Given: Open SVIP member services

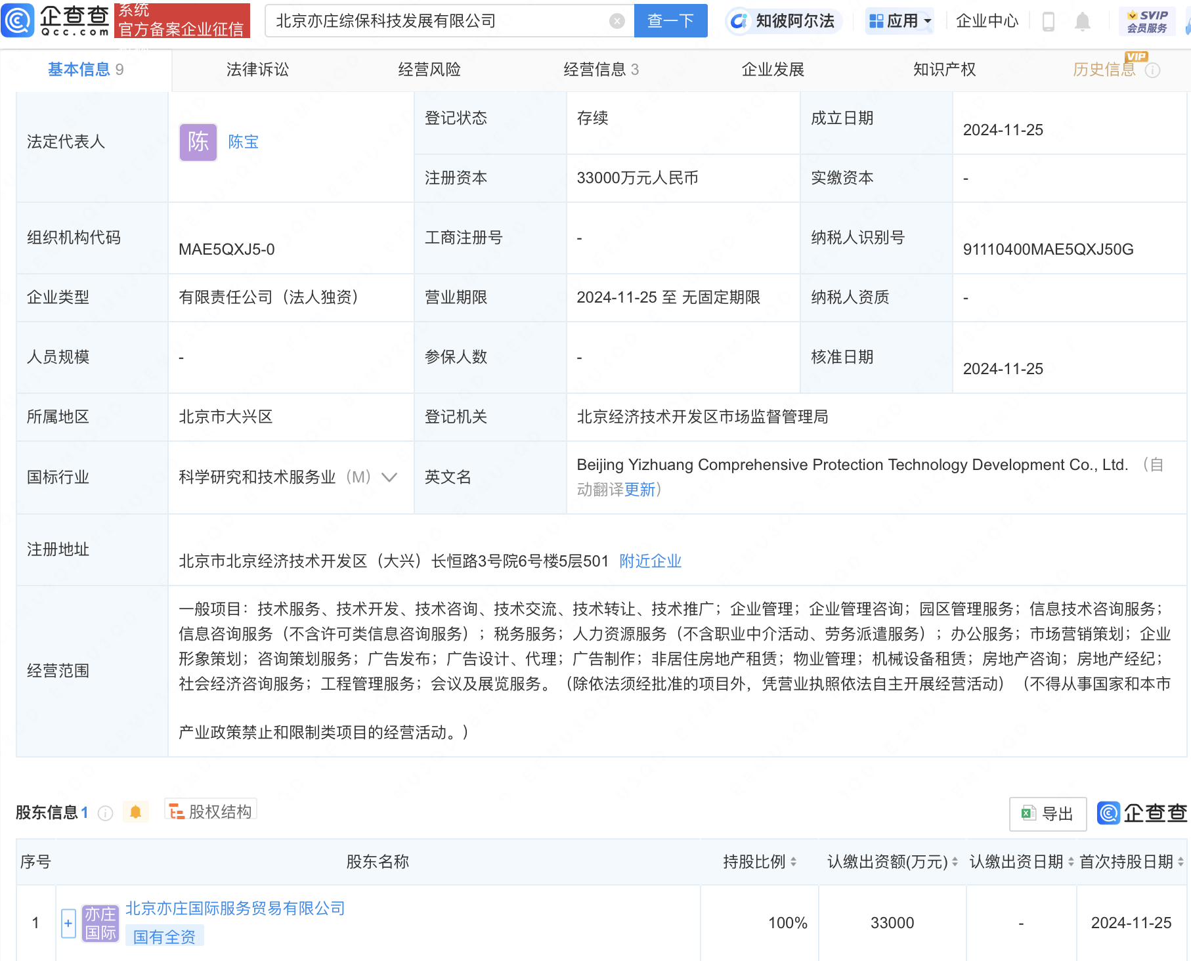Looking at the screenshot, I should [1147, 21].
